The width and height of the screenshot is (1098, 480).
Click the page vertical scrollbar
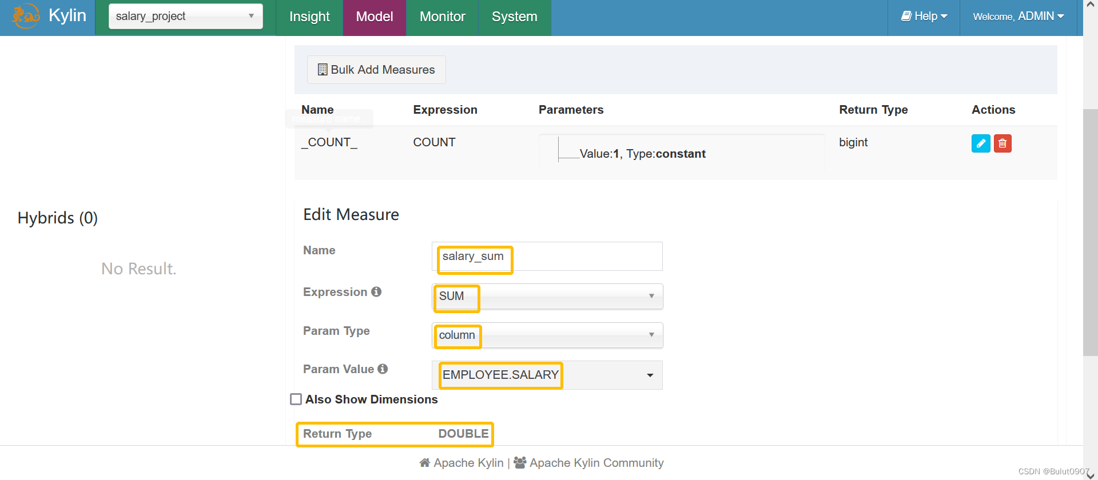[x=1091, y=231]
